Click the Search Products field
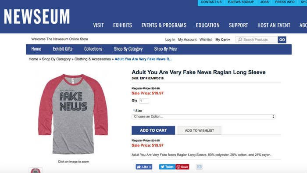Screen dimensions: 307x173 tap(257, 40)
